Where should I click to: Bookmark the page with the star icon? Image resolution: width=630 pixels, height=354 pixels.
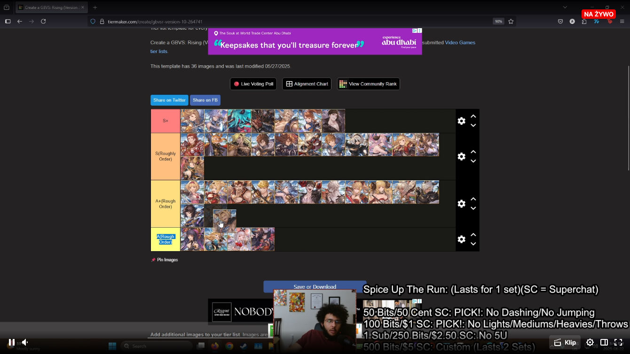point(511,21)
